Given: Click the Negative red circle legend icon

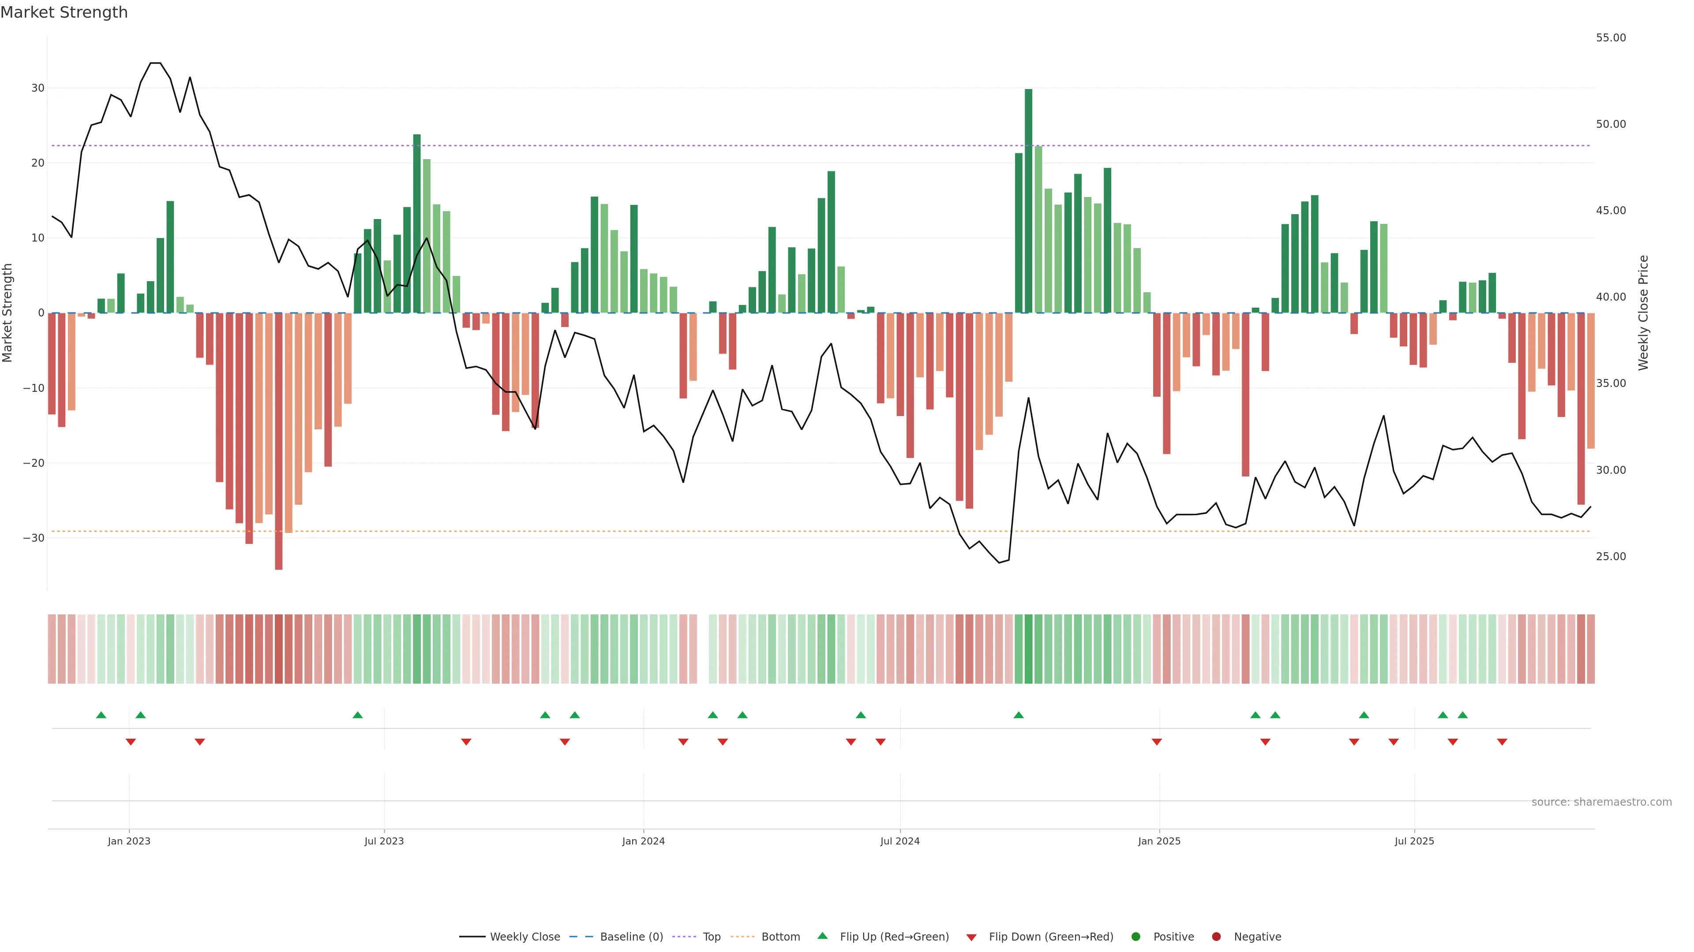Looking at the screenshot, I should [x=1216, y=937].
